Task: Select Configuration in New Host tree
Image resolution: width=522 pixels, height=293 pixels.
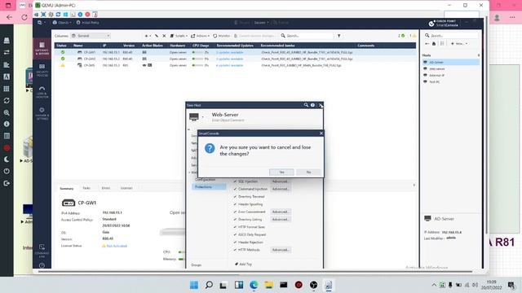Action: coord(205,180)
